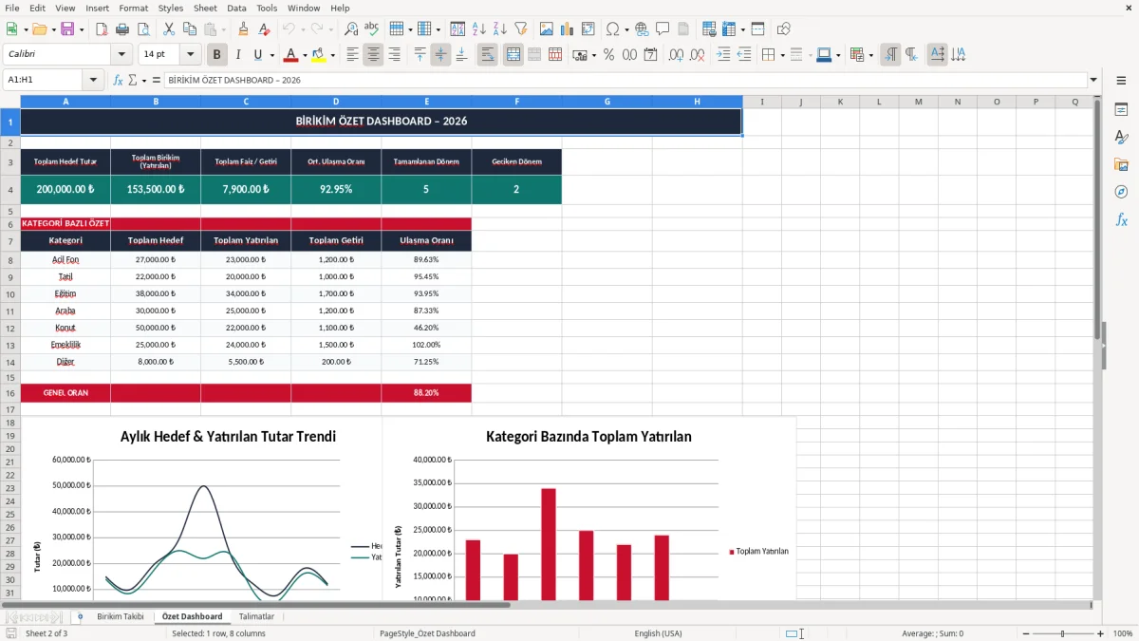The width and height of the screenshot is (1139, 641).
Task: Toggle Merge and Center Cells
Action: (513, 55)
